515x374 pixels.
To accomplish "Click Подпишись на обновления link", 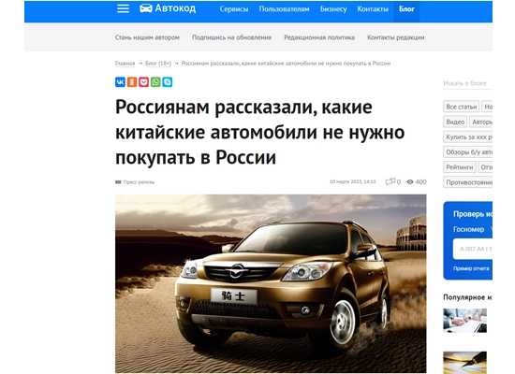I will tap(231, 37).
